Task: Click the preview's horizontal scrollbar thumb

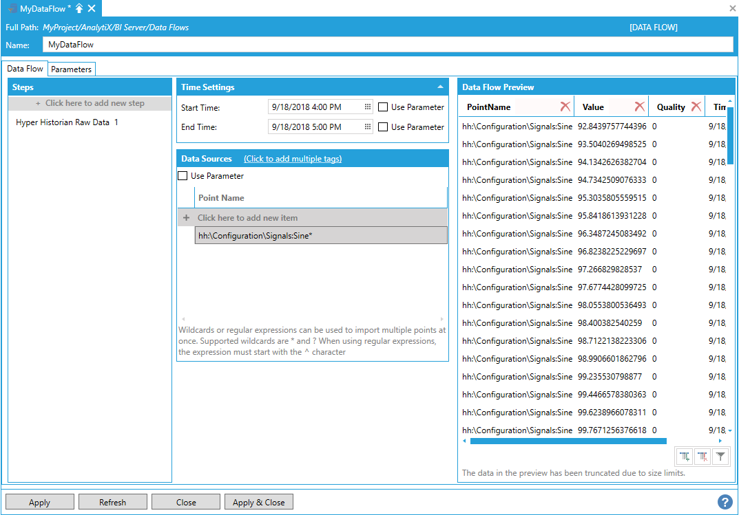Action: [x=568, y=441]
